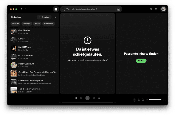
Task: Enter fullscreen mode
Action: click(164, 99)
